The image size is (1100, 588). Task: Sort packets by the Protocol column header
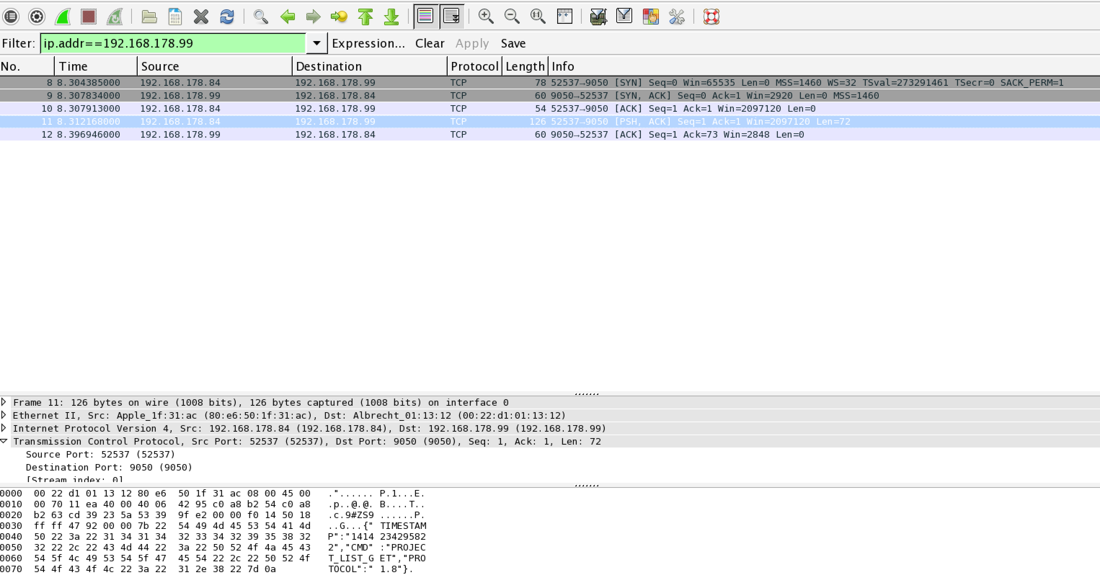[474, 66]
